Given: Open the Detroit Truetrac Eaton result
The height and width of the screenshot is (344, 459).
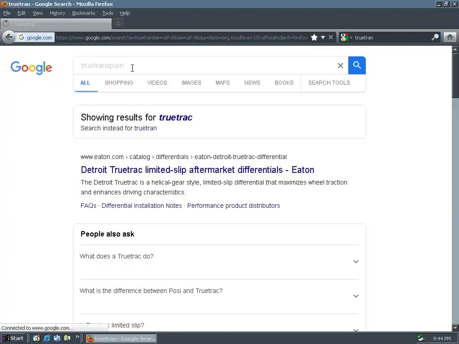Looking at the screenshot, I should 197,170.
